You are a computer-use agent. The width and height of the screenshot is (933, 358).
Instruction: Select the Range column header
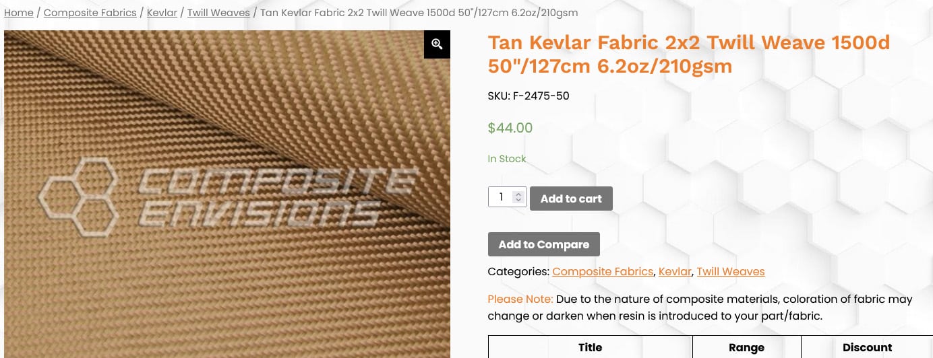746,347
